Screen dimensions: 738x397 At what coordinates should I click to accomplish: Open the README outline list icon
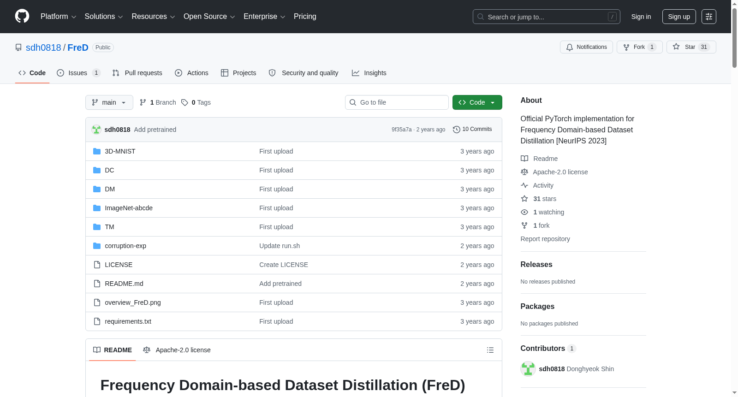[x=490, y=350]
